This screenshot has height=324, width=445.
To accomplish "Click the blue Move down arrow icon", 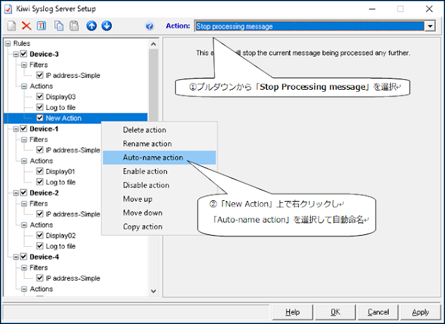I will coord(106,26).
